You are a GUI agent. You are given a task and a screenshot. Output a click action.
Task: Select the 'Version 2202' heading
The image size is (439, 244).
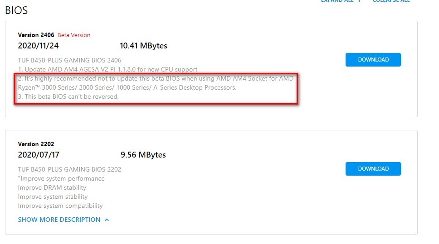pos(36,144)
